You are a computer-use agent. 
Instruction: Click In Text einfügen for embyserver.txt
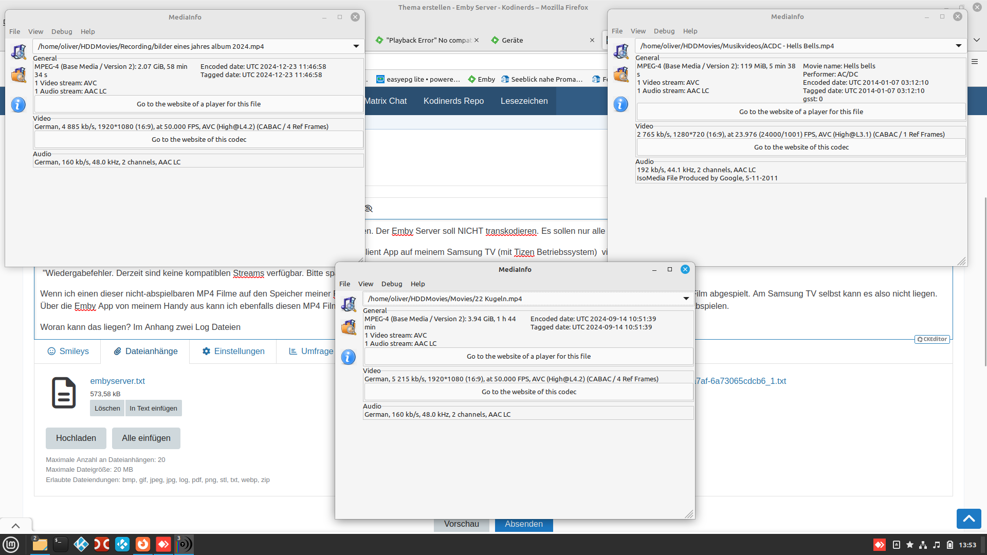tap(153, 409)
